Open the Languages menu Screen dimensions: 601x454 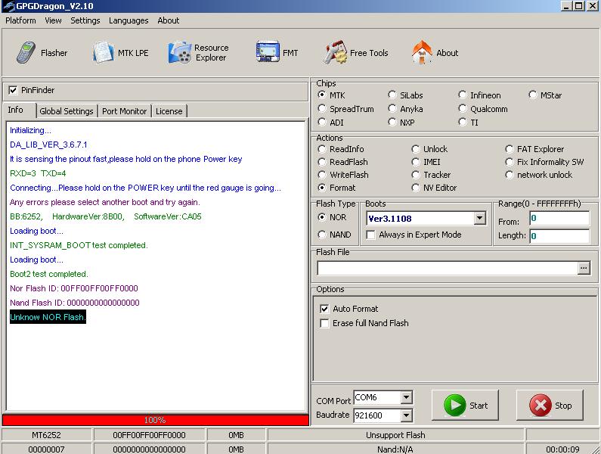(129, 20)
